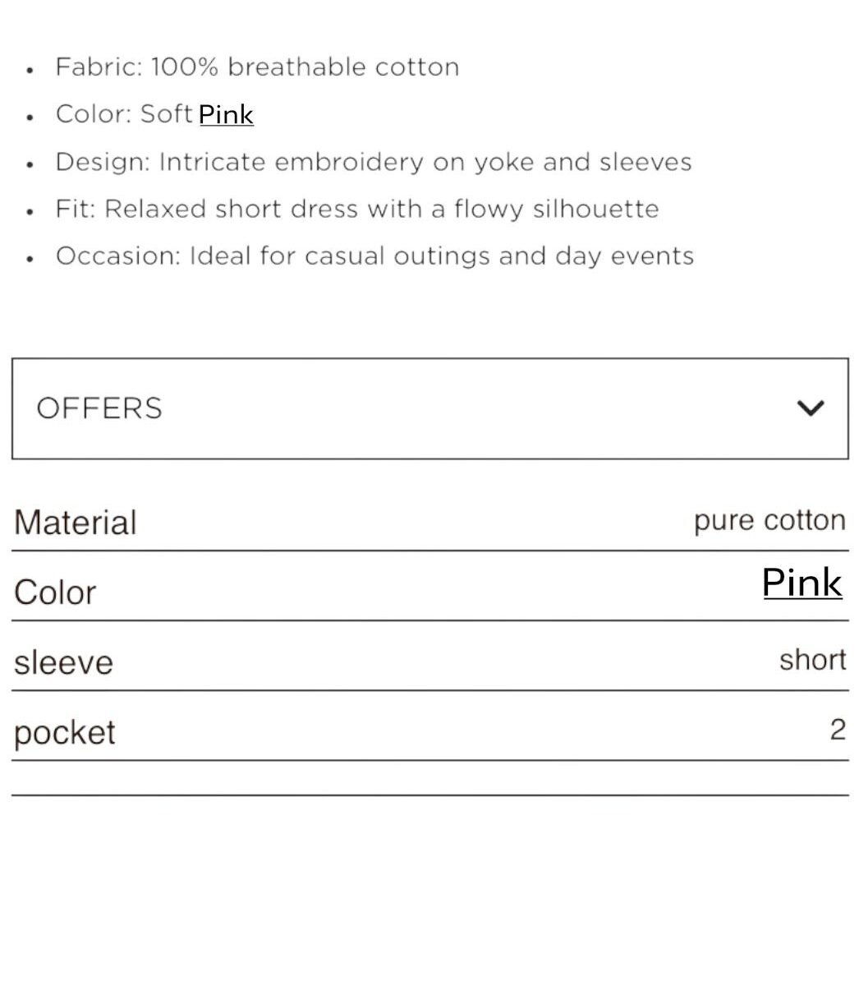Click the Color label in table
The width and height of the screenshot is (859, 982).
pyautogui.click(x=55, y=592)
